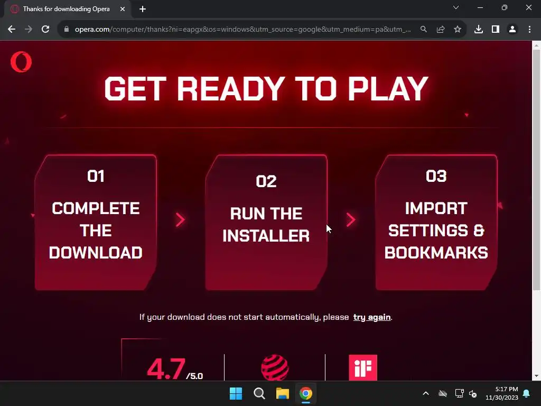This screenshot has height=406, width=541.
Task: Open the Chrome downloads tray
Action: coord(479,30)
